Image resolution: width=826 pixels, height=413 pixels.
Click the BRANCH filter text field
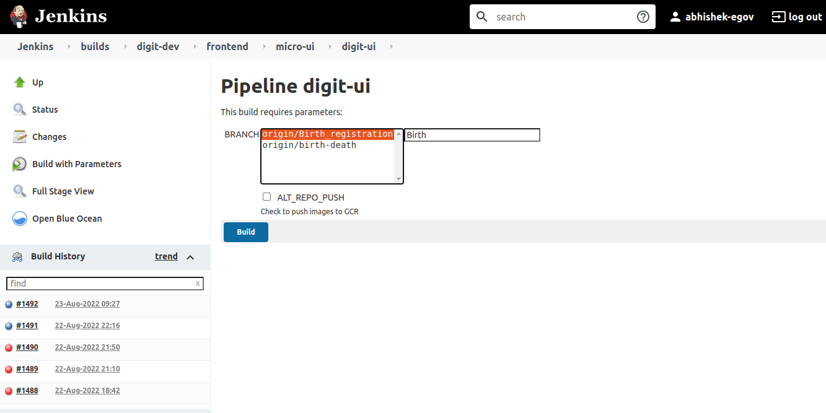click(x=472, y=135)
